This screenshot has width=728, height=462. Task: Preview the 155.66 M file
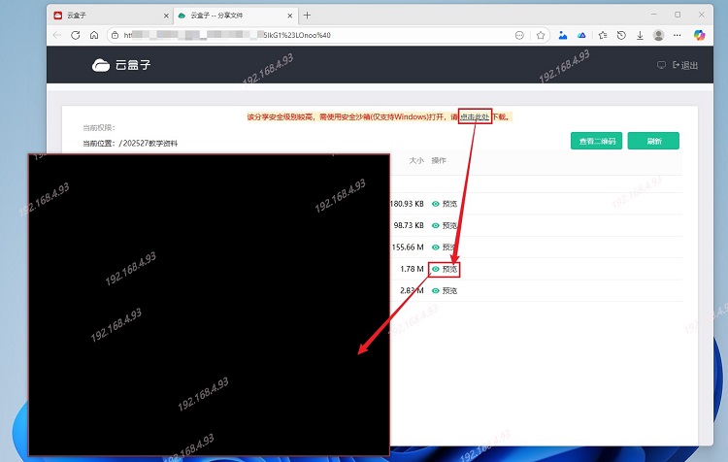point(445,247)
